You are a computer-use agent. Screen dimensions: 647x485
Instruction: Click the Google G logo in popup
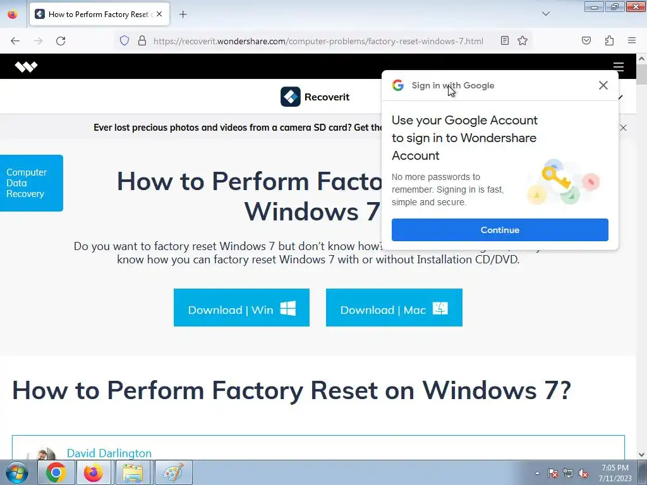[x=398, y=85]
